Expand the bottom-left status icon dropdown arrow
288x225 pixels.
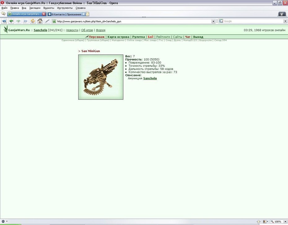pyautogui.click(x=7, y=221)
